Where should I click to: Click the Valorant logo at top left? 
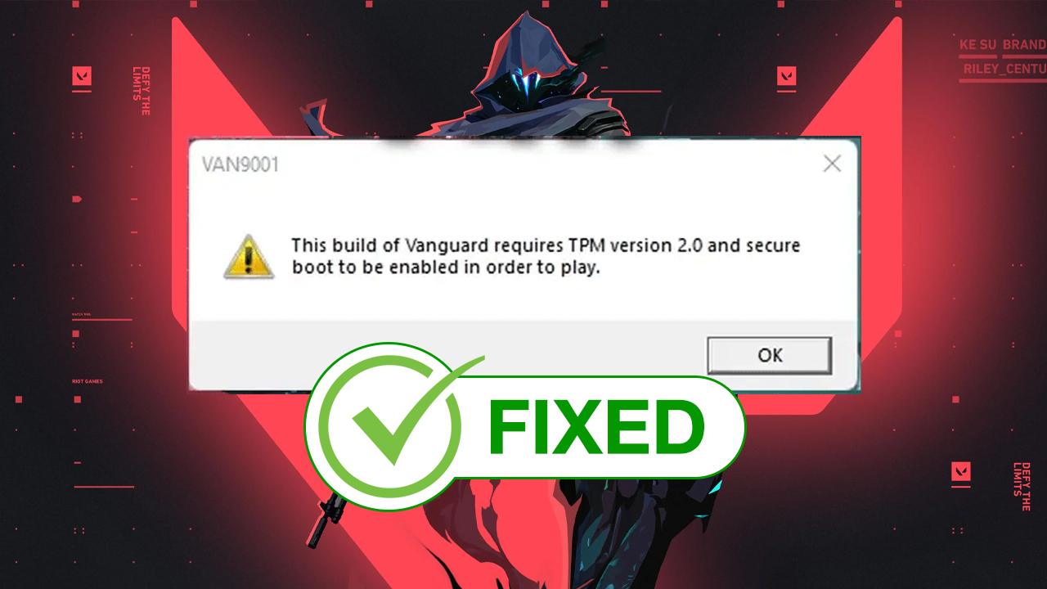tap(82, 77)
